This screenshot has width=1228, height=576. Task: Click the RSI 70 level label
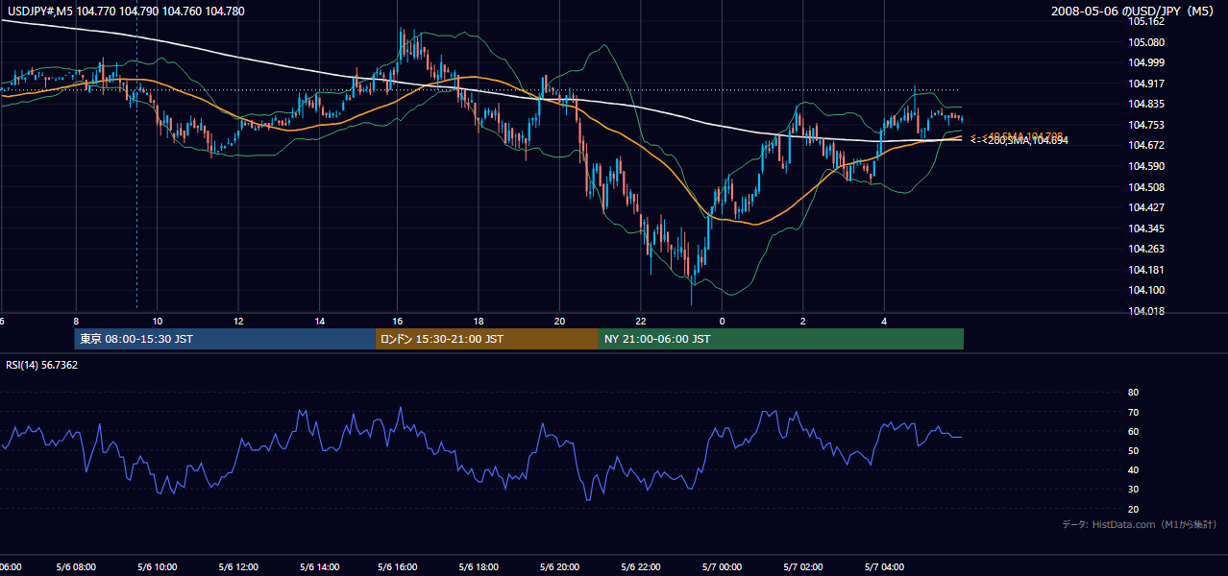(1133, 412)
